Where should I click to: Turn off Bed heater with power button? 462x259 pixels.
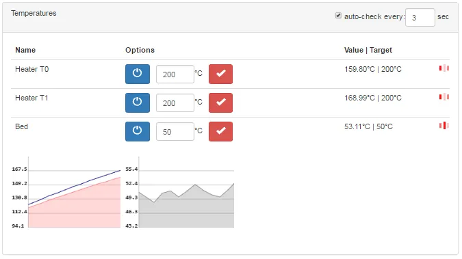coord(138,131)
